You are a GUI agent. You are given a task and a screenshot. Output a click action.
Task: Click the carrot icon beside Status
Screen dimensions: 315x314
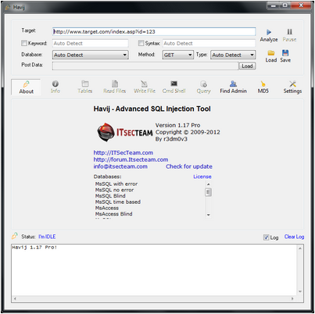15,236
